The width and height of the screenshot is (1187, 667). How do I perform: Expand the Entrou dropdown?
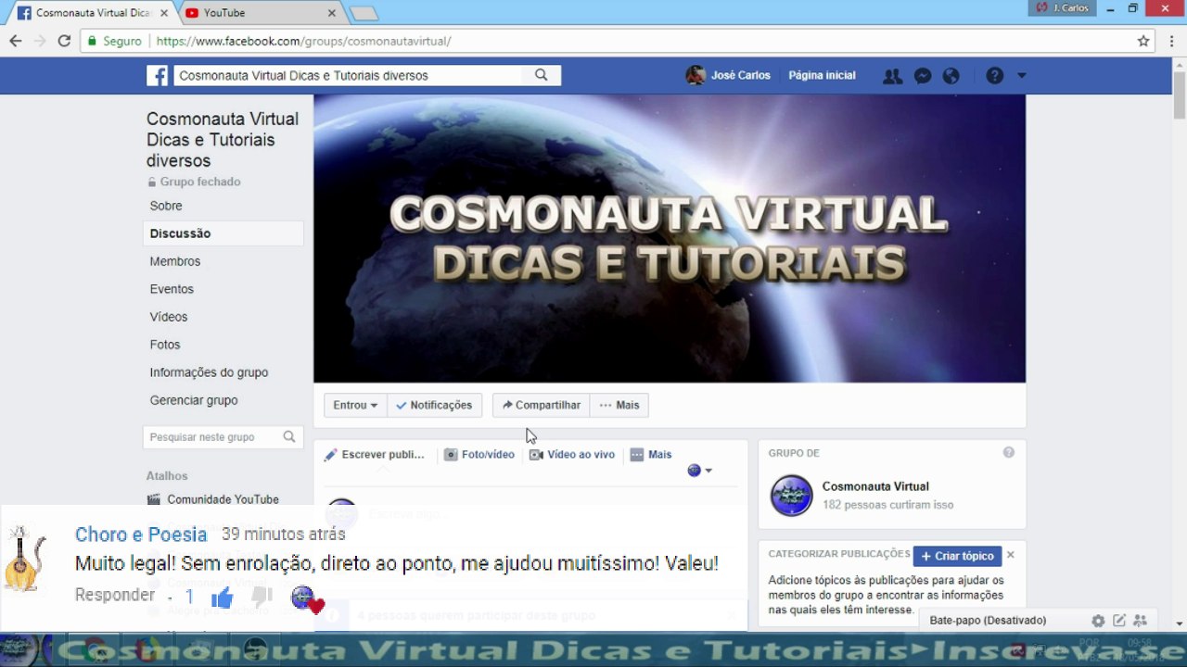[x=355, y=405]
